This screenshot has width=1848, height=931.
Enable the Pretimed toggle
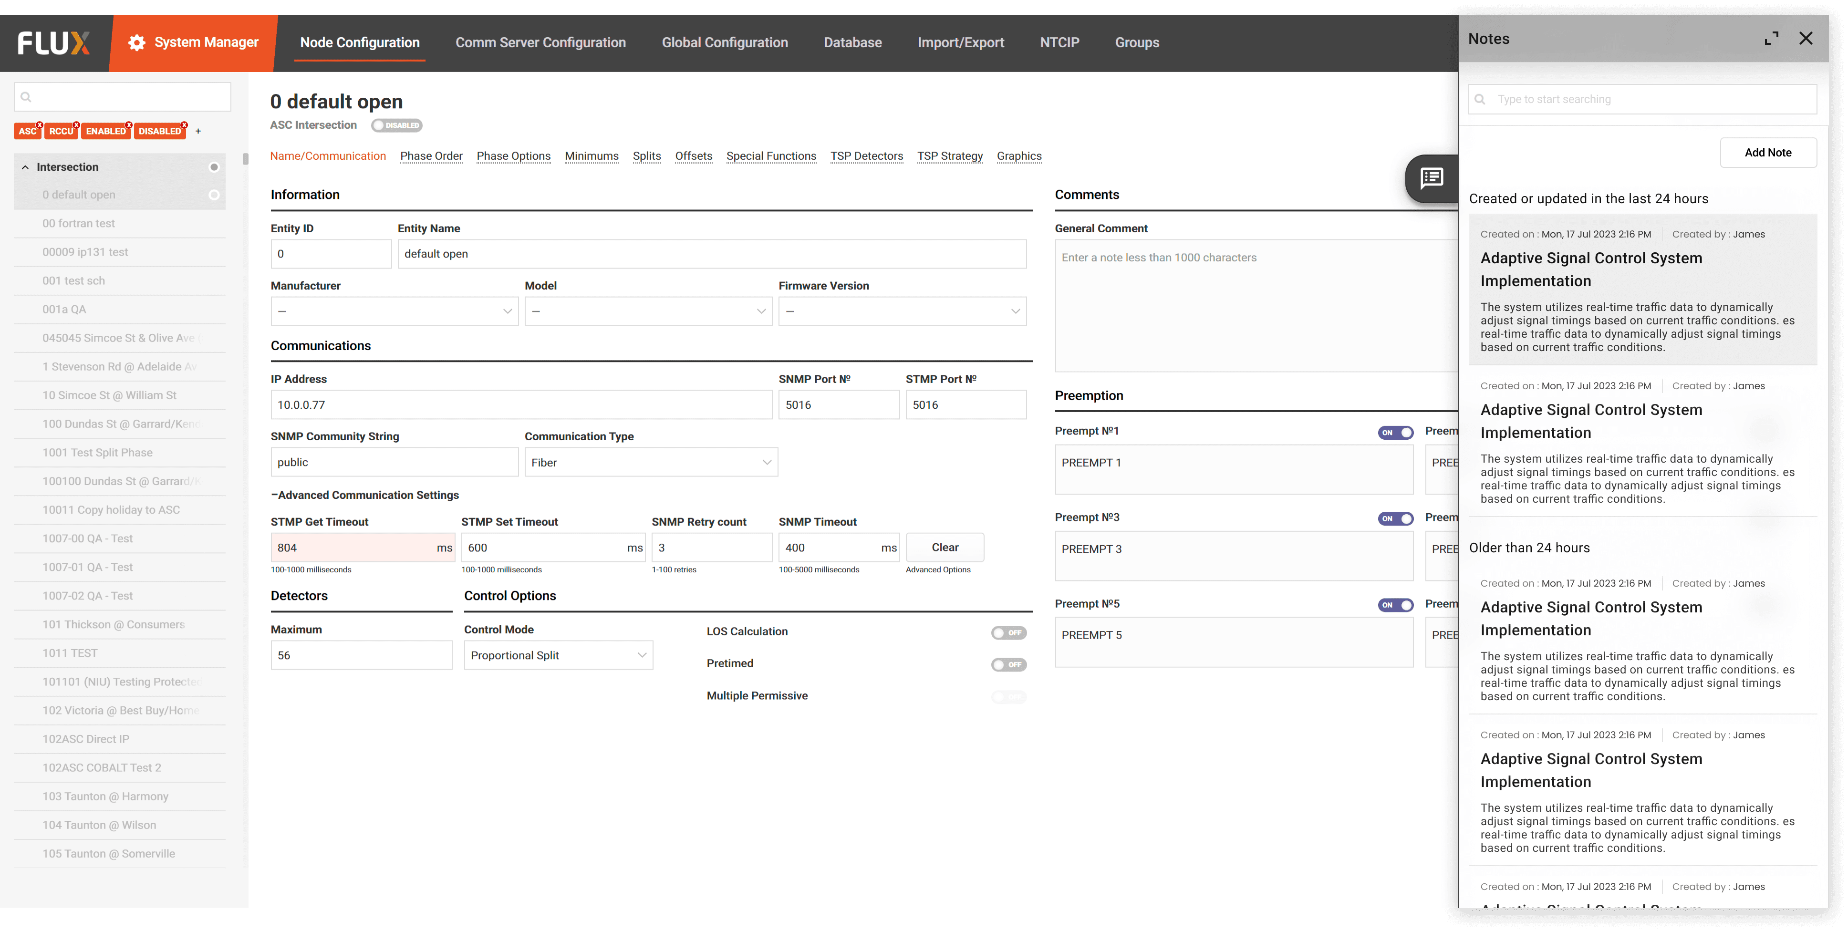coord(1008,665)
